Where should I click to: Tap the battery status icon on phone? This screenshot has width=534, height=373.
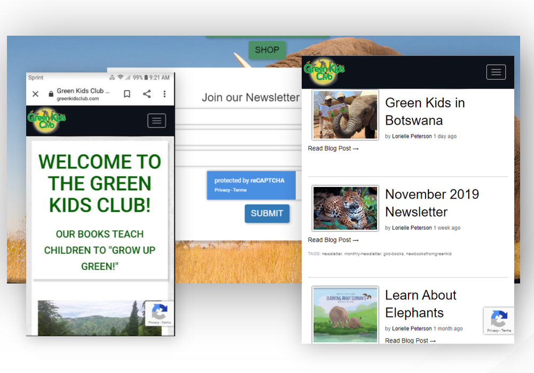point(146,77)
